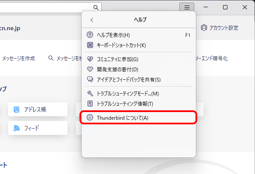The width and height of the screenshot is (255, 174).
Task: Go back using the help menu chevron
Action: (x=92, y=20)
